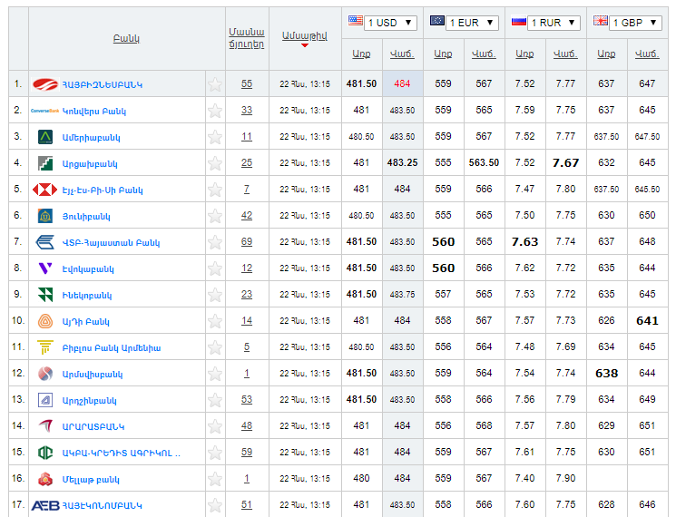Click the Ardshinbank logo in row 13
This screenshot has width=676, height=517.
[45, 400]
